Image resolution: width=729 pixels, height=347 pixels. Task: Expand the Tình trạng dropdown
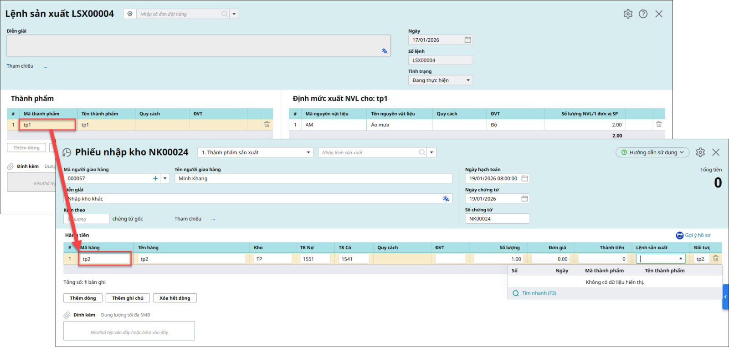(x=468, y=80)
